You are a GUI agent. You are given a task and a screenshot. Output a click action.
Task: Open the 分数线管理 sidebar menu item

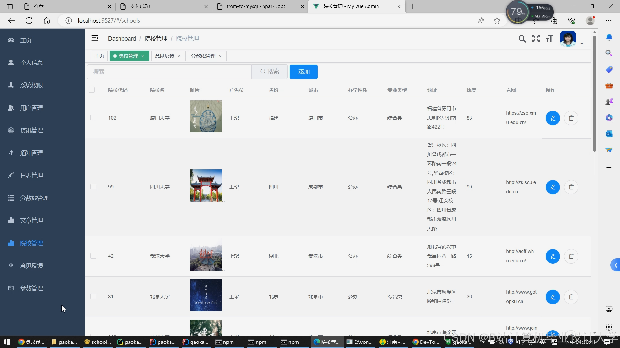(34, 198)
